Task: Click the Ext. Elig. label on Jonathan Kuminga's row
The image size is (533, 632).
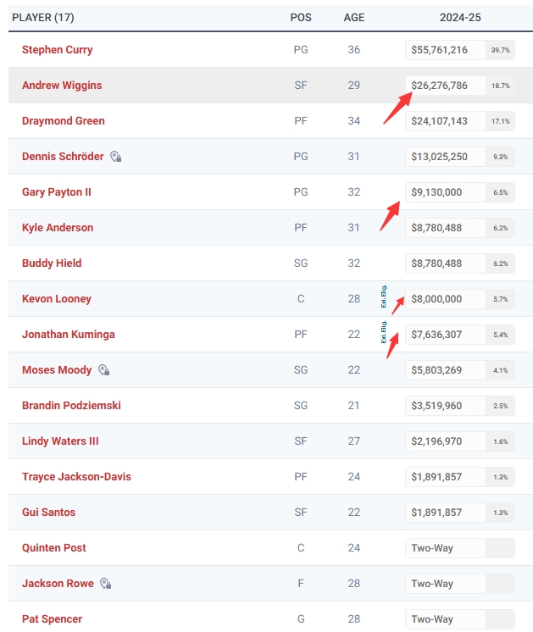Action: tap(384, 333)
